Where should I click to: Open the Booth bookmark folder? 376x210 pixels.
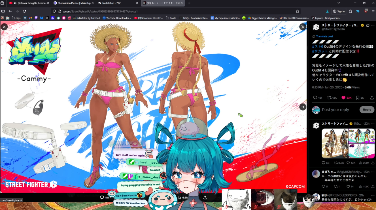pyautogui.click(x=171, y=18)
